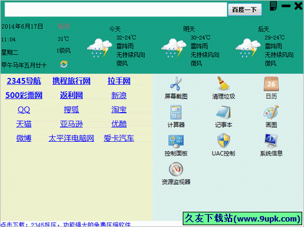304x227 pixels.
Task: Visit the 优酷 link
Action: (119, 124)
